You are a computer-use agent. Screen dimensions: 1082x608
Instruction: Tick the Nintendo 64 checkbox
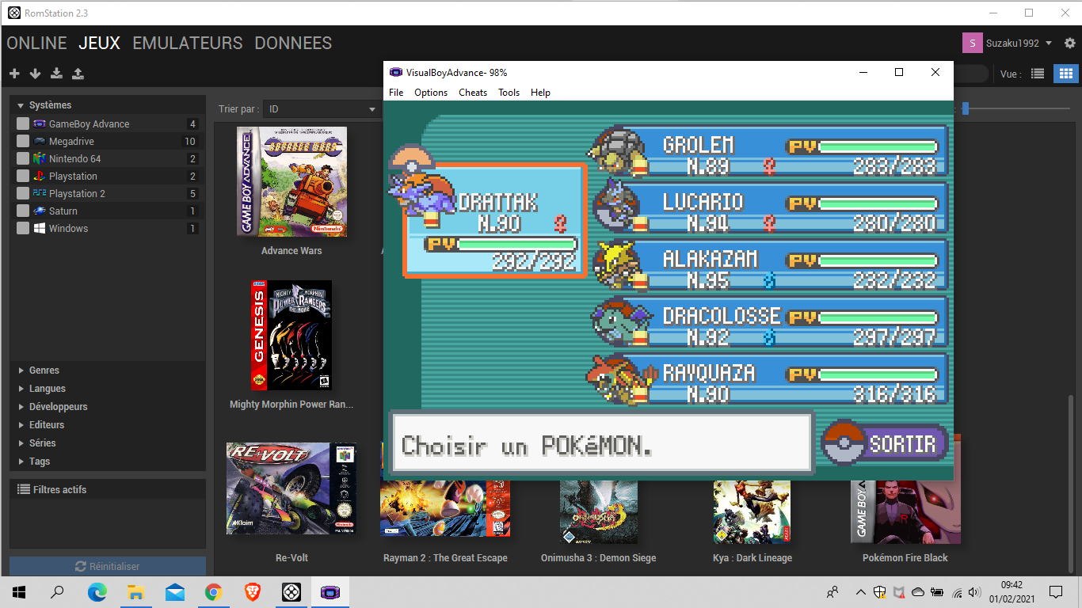coord(23,158)
